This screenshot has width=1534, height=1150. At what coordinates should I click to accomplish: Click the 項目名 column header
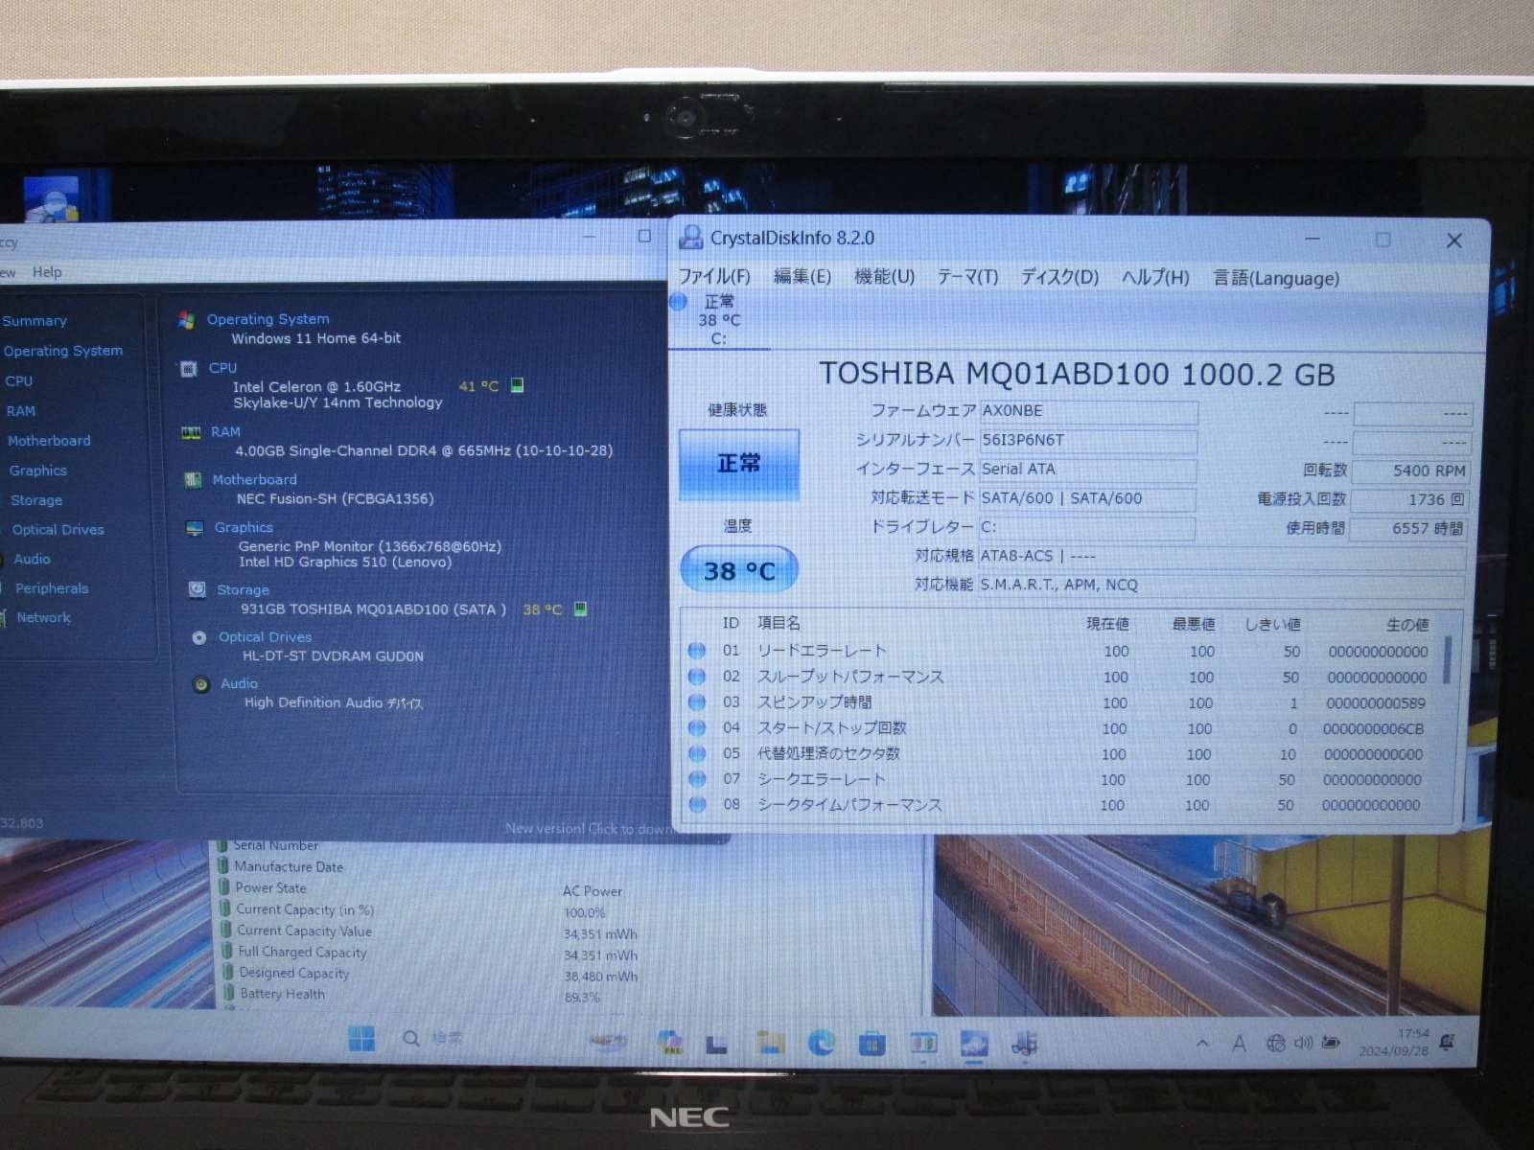(x=779, y=623)
